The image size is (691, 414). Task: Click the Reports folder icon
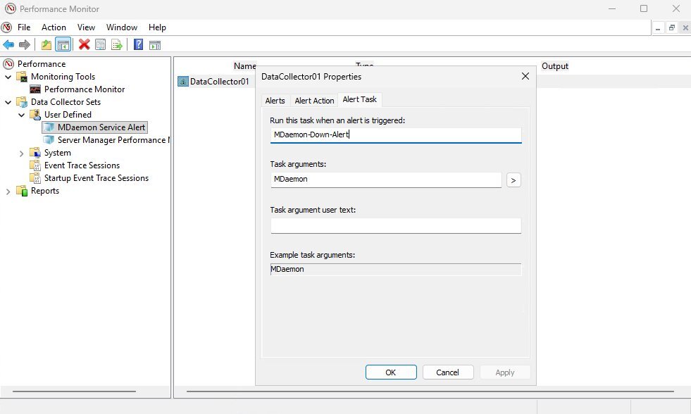point(22,191)
